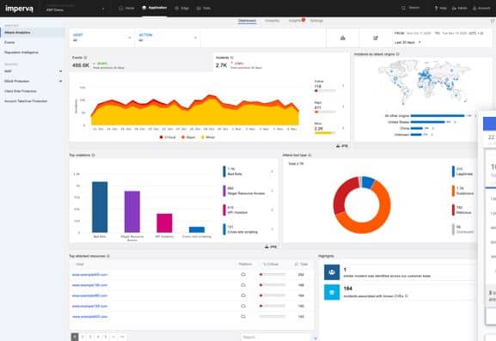Download the Top violations chart image
Image resolution: width=496 pixels, height=341 pixels.
click(271, 247)
